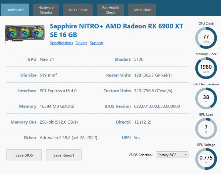The height and width of the screenshot is (174, 221).
Task: Click the GPU Load gauge showing 7%
Action: pos(206,129)
